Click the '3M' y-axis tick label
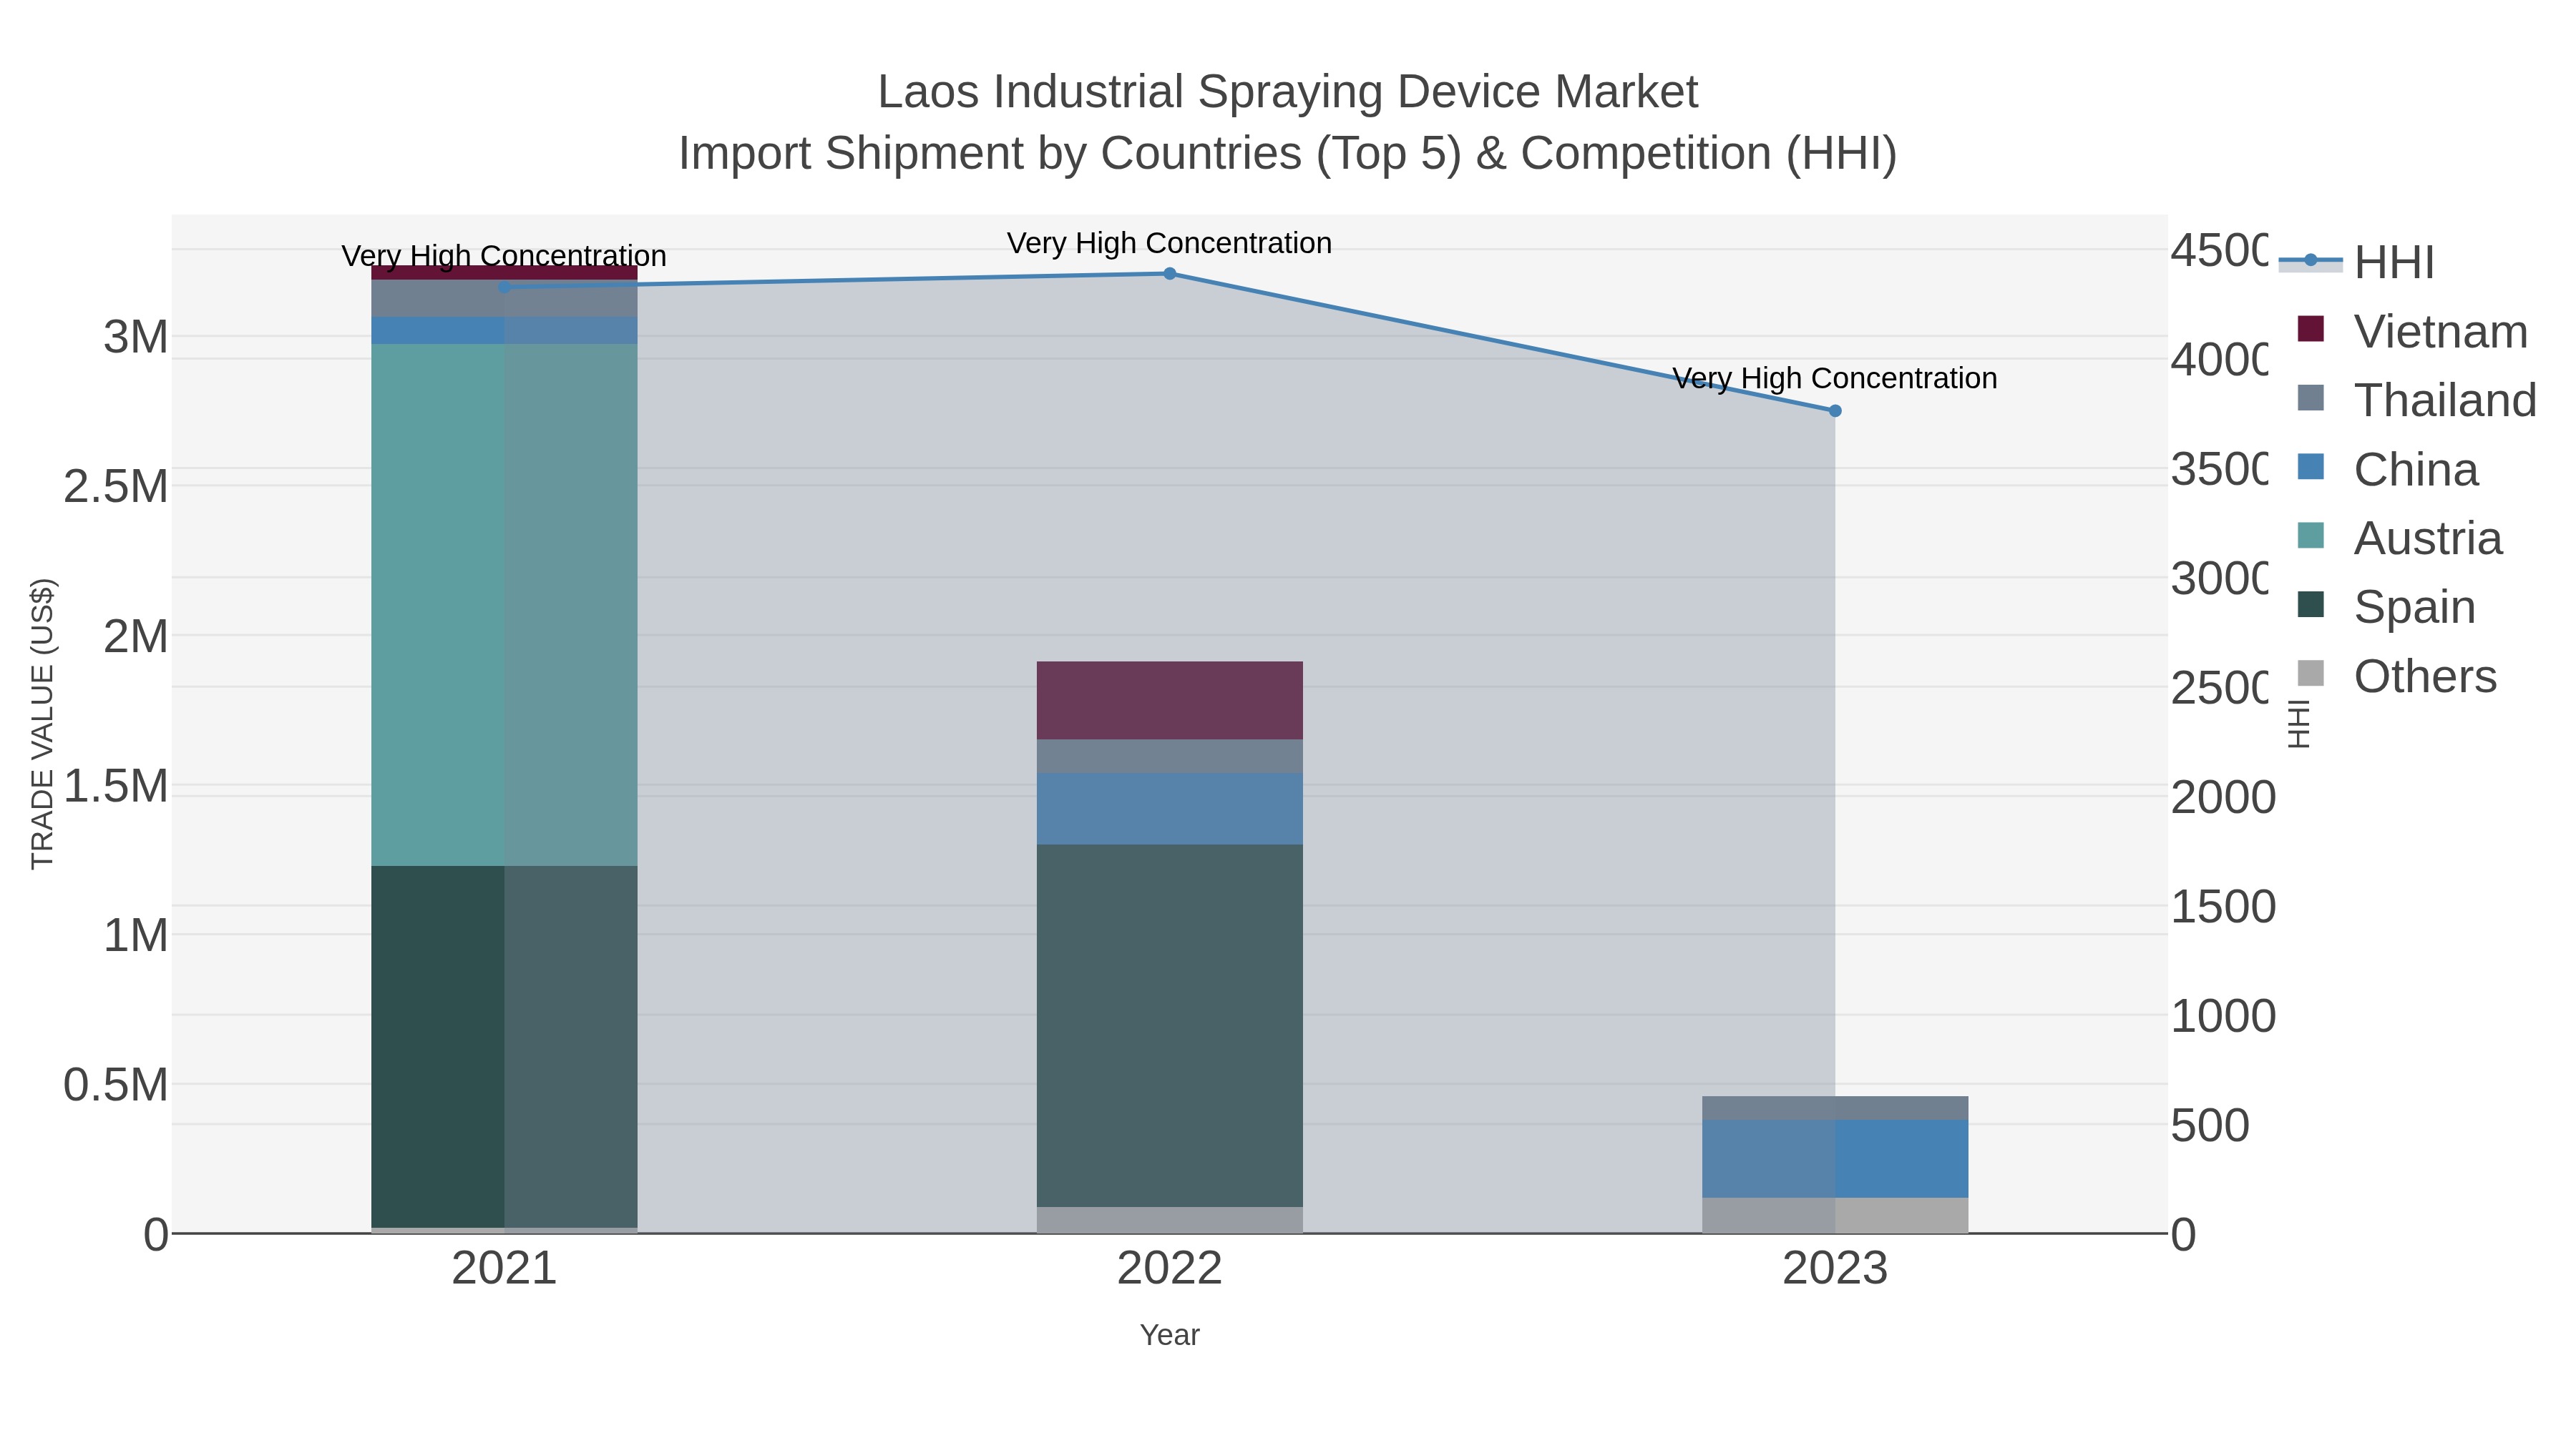The width and height of the screenshot is (2576, 1448). (136, 337)
